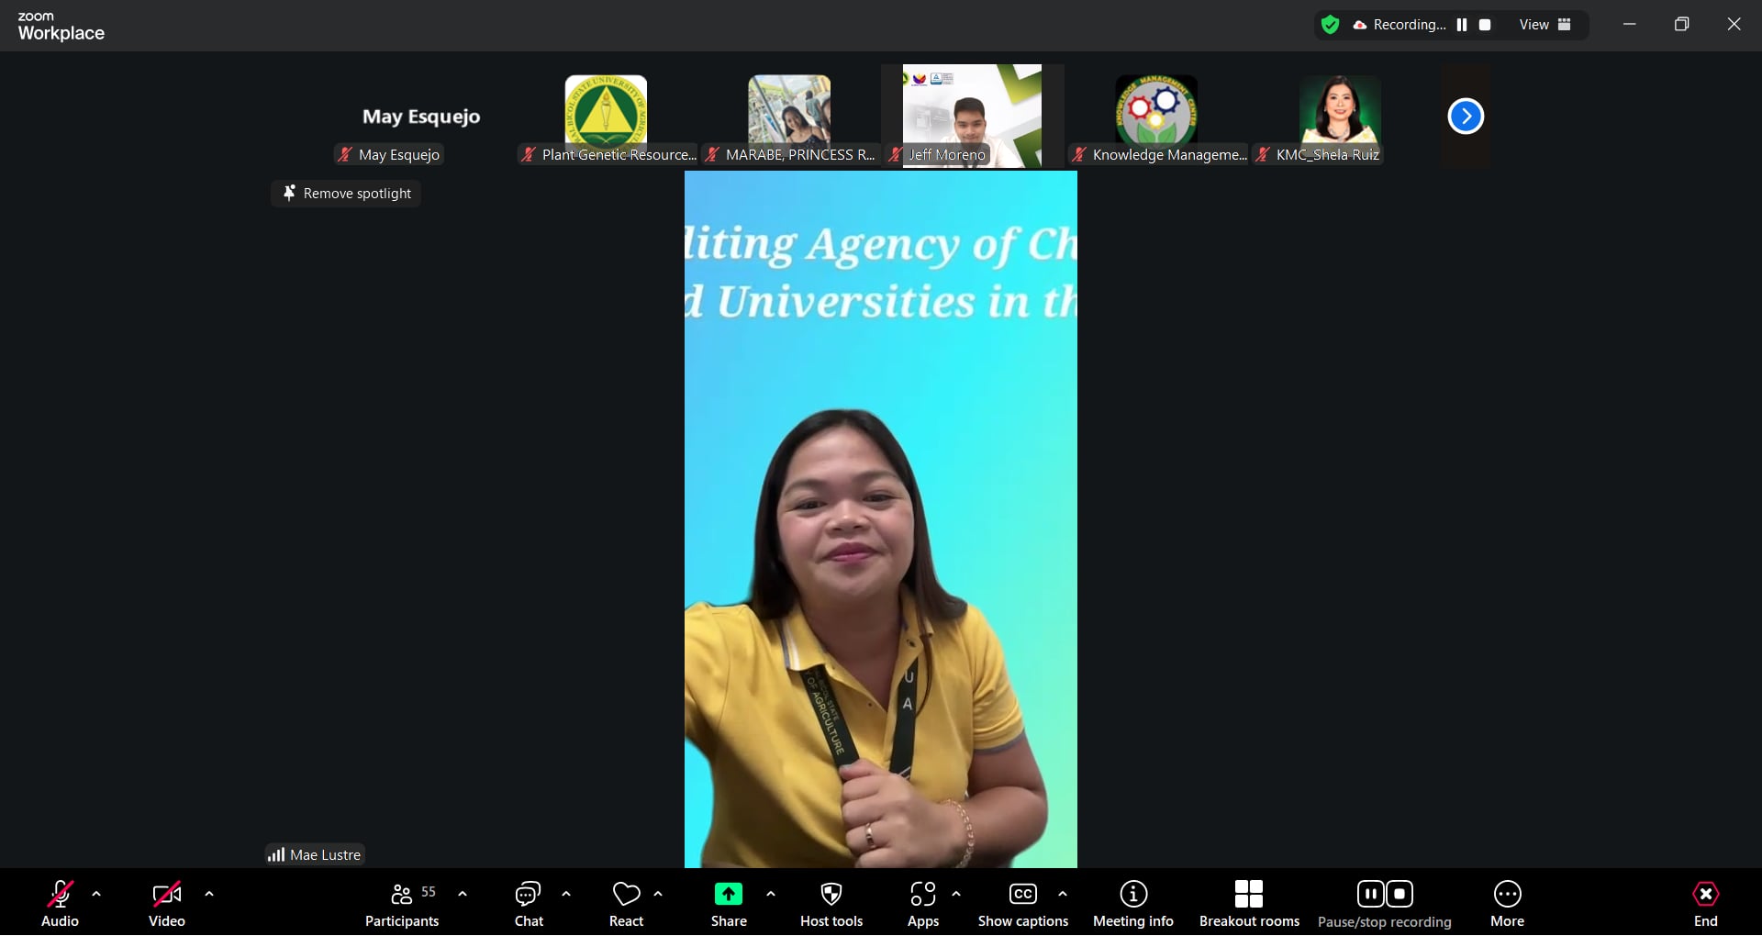Open the Participants panel

[x=402, y=895]
